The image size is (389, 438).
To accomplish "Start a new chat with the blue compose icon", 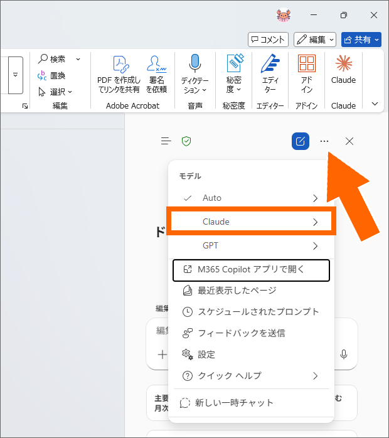I will click(x=301, y=141).
